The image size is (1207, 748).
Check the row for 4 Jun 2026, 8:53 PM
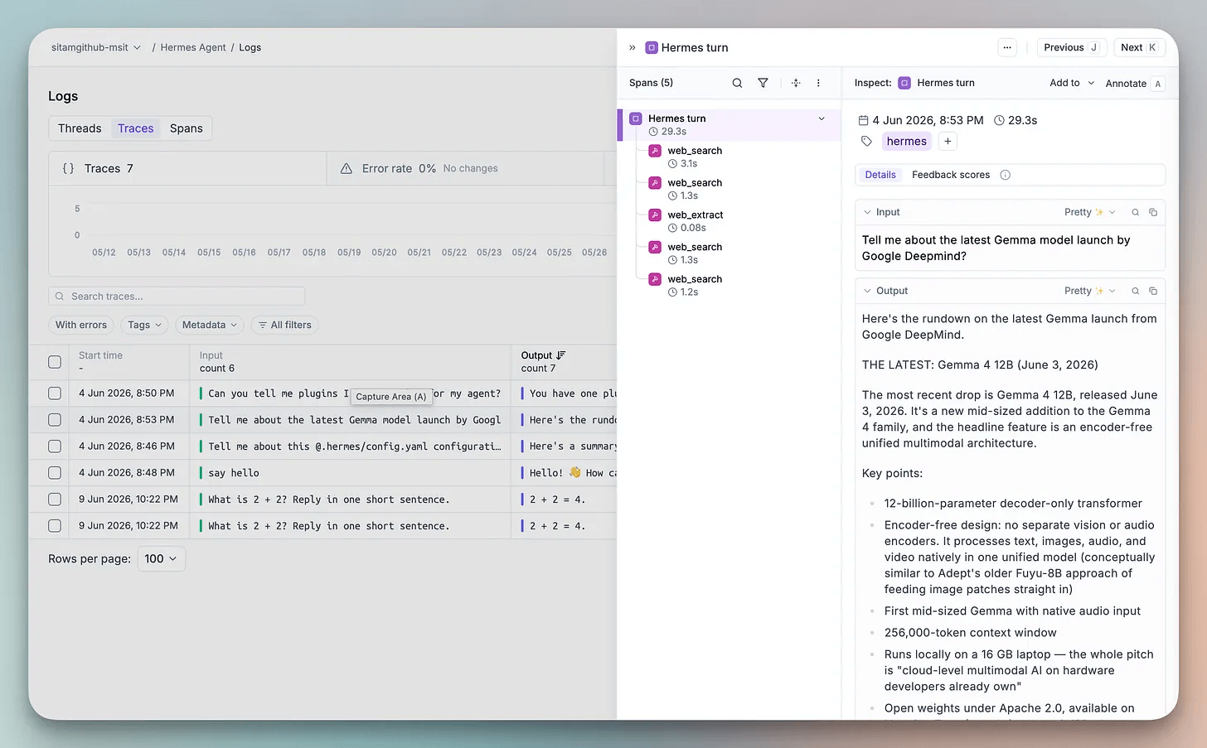pyautogui.click(x=55, y=420)
